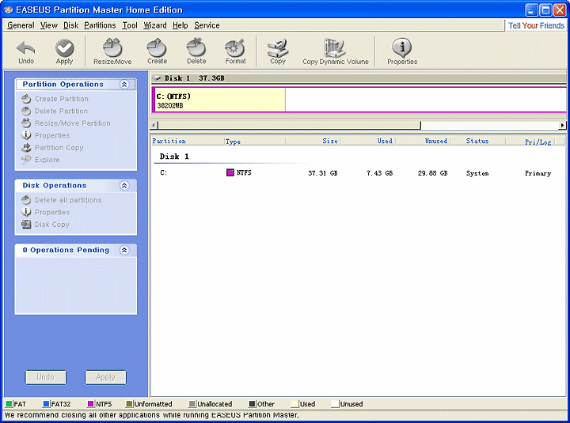This screenshot has height=423, width=570.
Task: Click Disk Copy in Disk Operations
Action: point(45,225)
